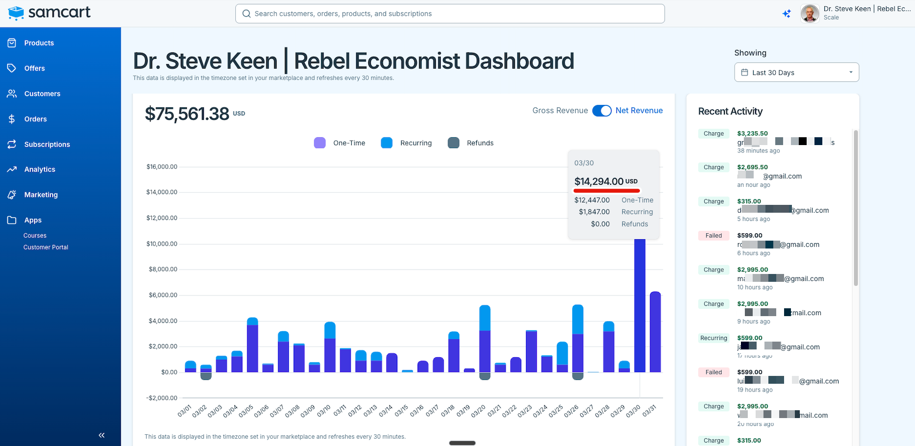
Task: Click the $2,995.00 charge from 9 hours ago
Action: [752, 304]
